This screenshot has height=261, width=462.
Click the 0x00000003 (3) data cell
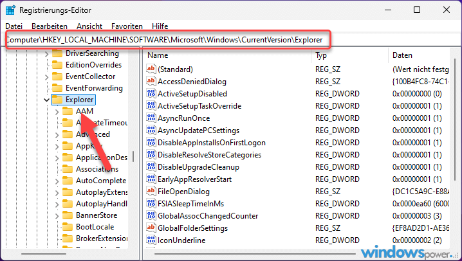point(417,216)
